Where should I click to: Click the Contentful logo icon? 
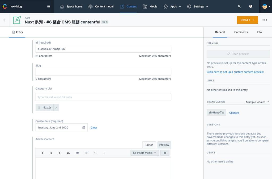[x=5, y=6]
